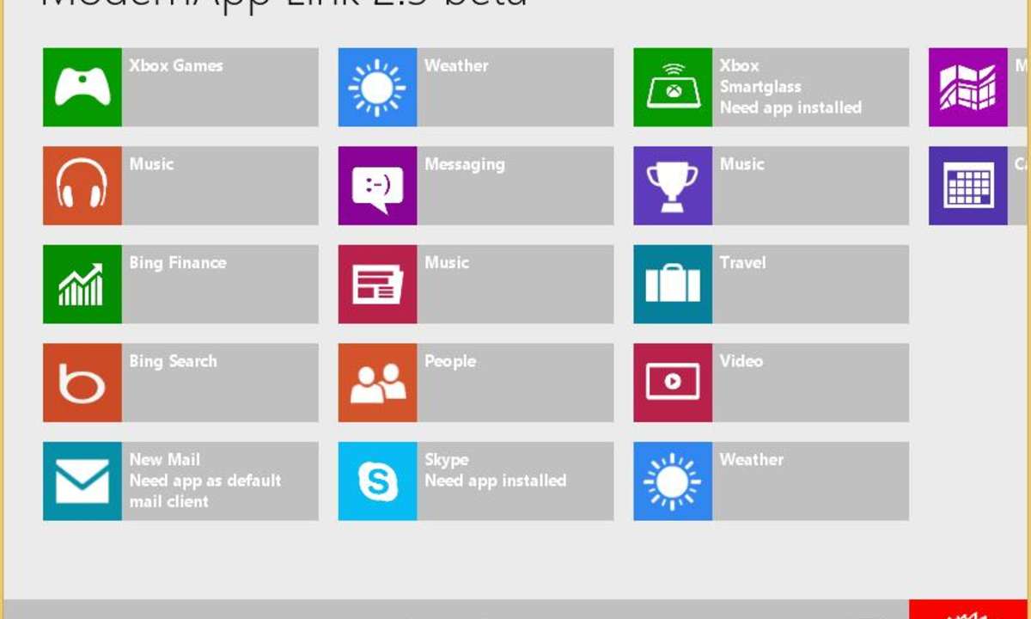The image size is (1031, 619).
Task: Open the Weather sun icon in the Skype row
Action: pos(673,481)
